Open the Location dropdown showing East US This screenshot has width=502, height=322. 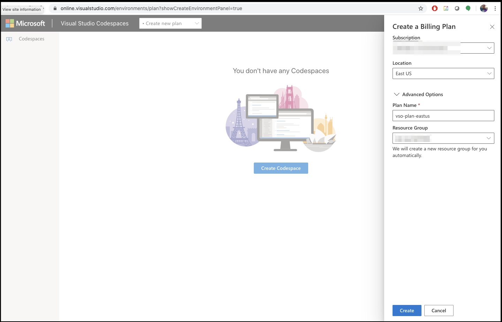pos(443,73)
